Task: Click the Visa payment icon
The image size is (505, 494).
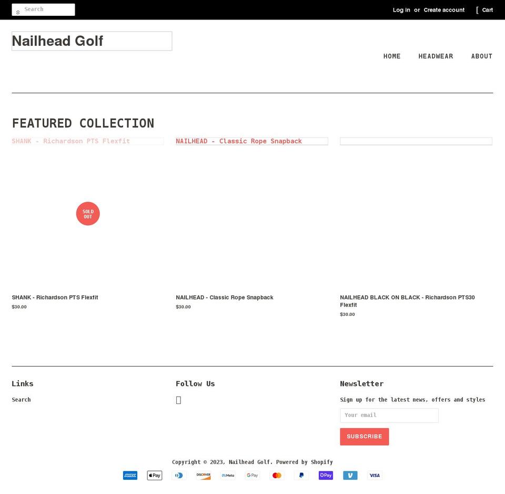Action: [375, 475]
